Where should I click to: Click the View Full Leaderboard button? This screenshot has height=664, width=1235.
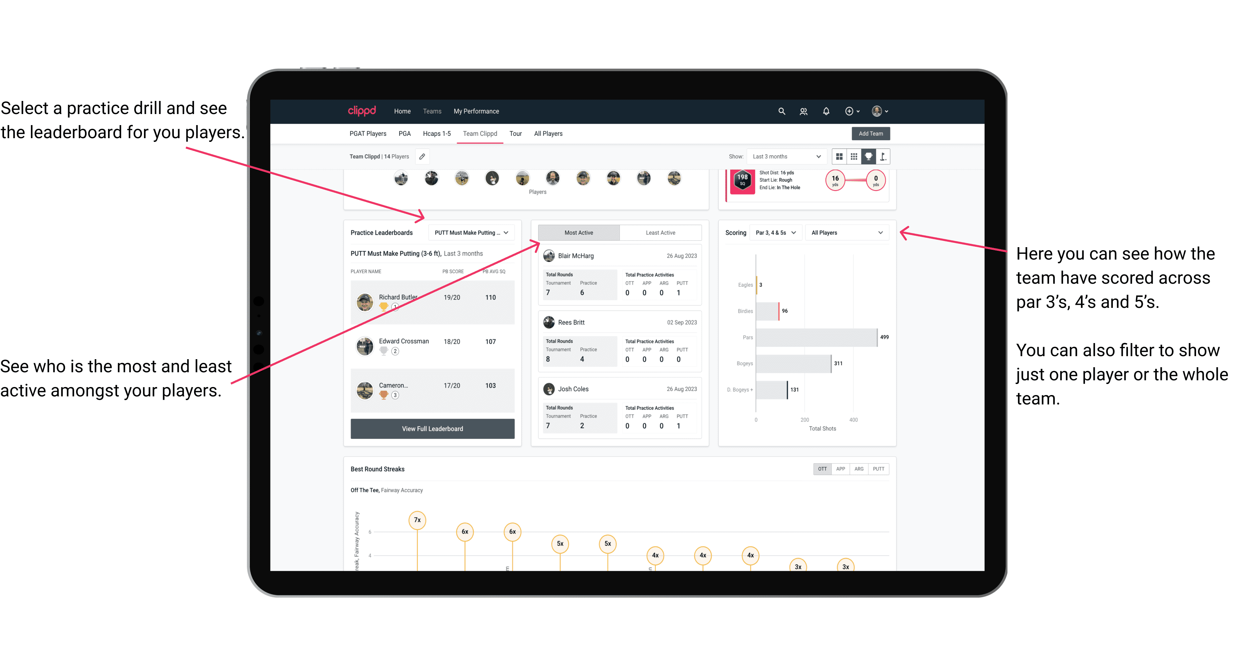tap(432, 429)
